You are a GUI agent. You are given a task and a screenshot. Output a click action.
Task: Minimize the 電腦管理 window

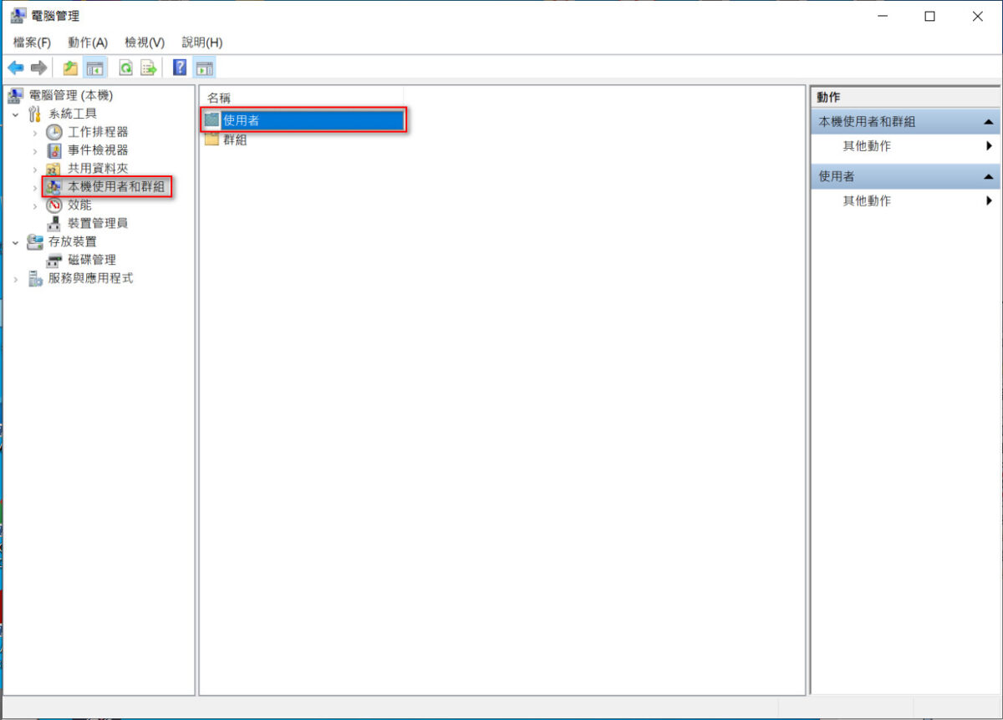[883, 16]
